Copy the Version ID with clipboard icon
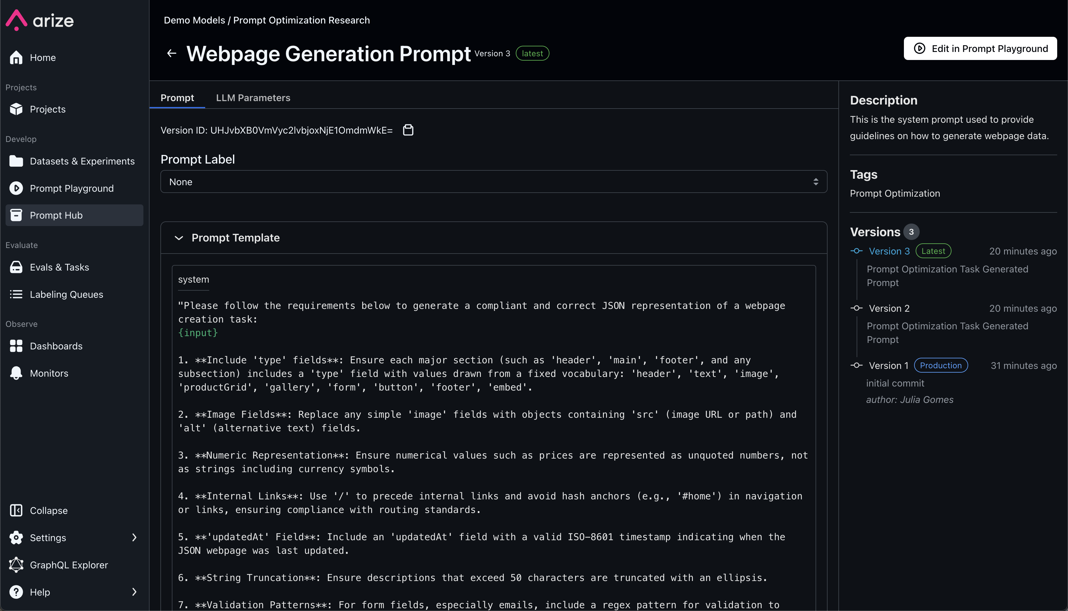Screen dimensions: 1068x611 tap(408, 130)
